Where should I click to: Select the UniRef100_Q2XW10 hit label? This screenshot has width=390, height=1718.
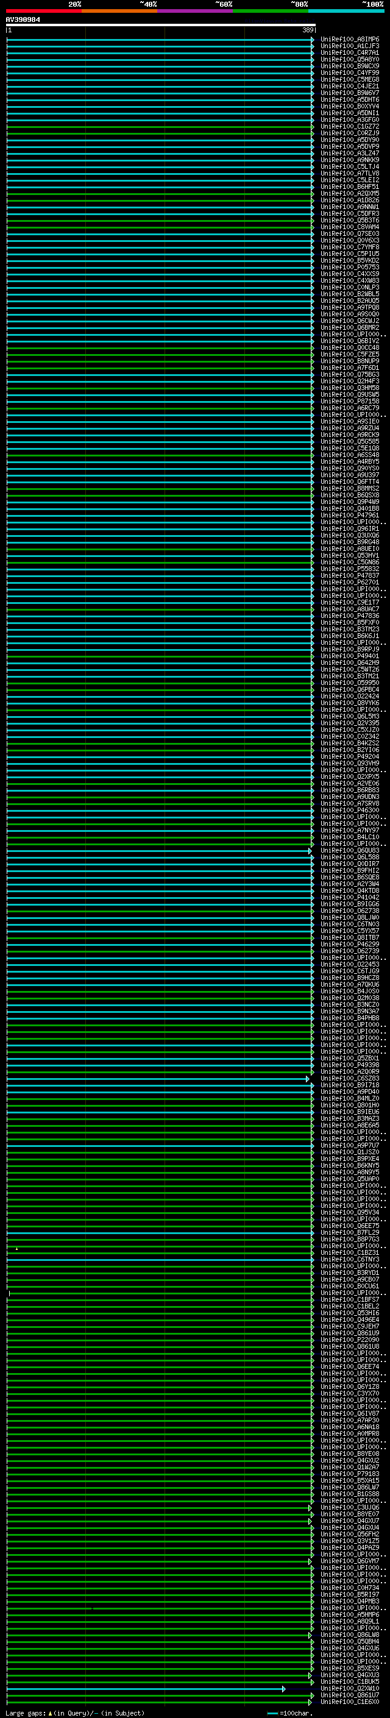coord(349,1689)
